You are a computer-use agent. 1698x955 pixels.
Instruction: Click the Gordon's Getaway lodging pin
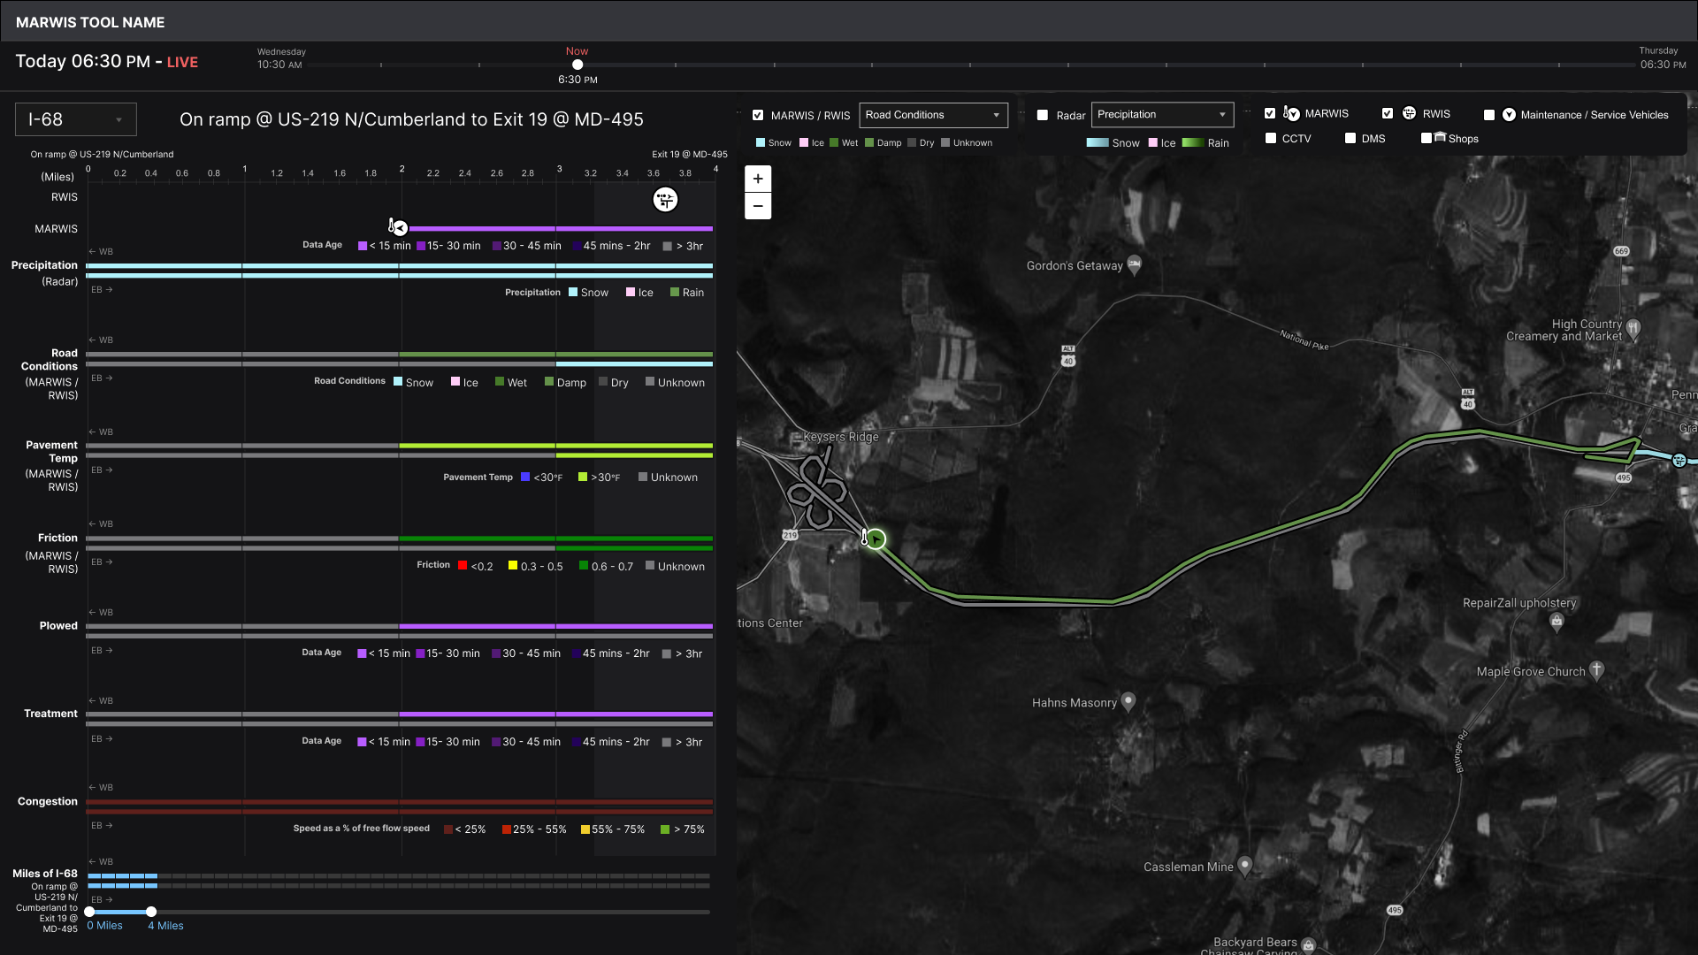[1135, 264]
